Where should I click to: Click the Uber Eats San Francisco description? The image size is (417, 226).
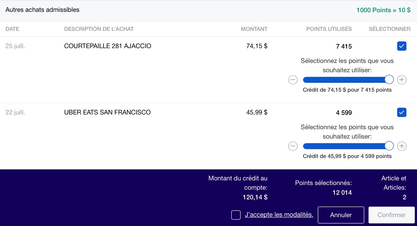(107, 112)
